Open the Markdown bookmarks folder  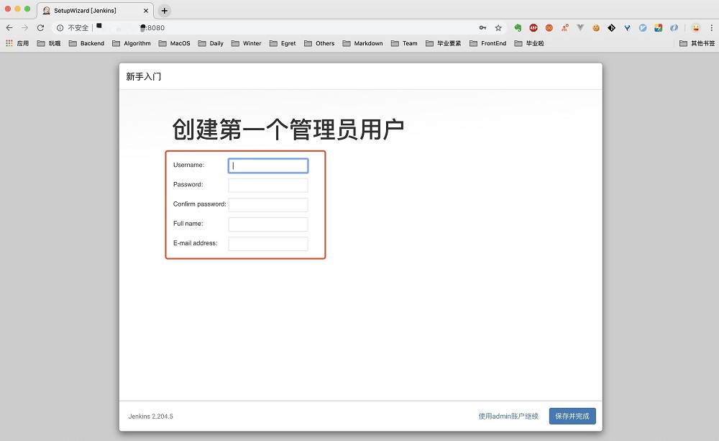363,43
